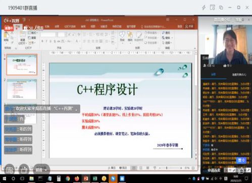252x183 pixels.
Task: Click the slideshow icon in status bar
Action: [x=155, y=168]
